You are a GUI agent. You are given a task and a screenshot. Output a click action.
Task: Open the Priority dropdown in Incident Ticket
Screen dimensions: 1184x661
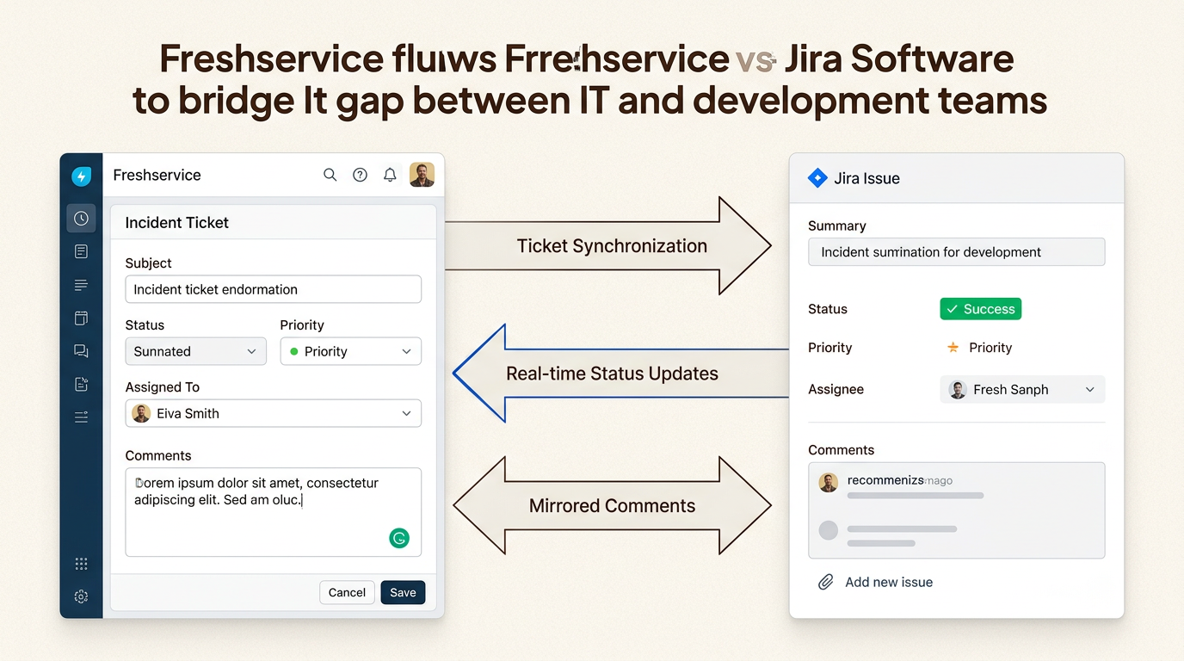[350, 351]
